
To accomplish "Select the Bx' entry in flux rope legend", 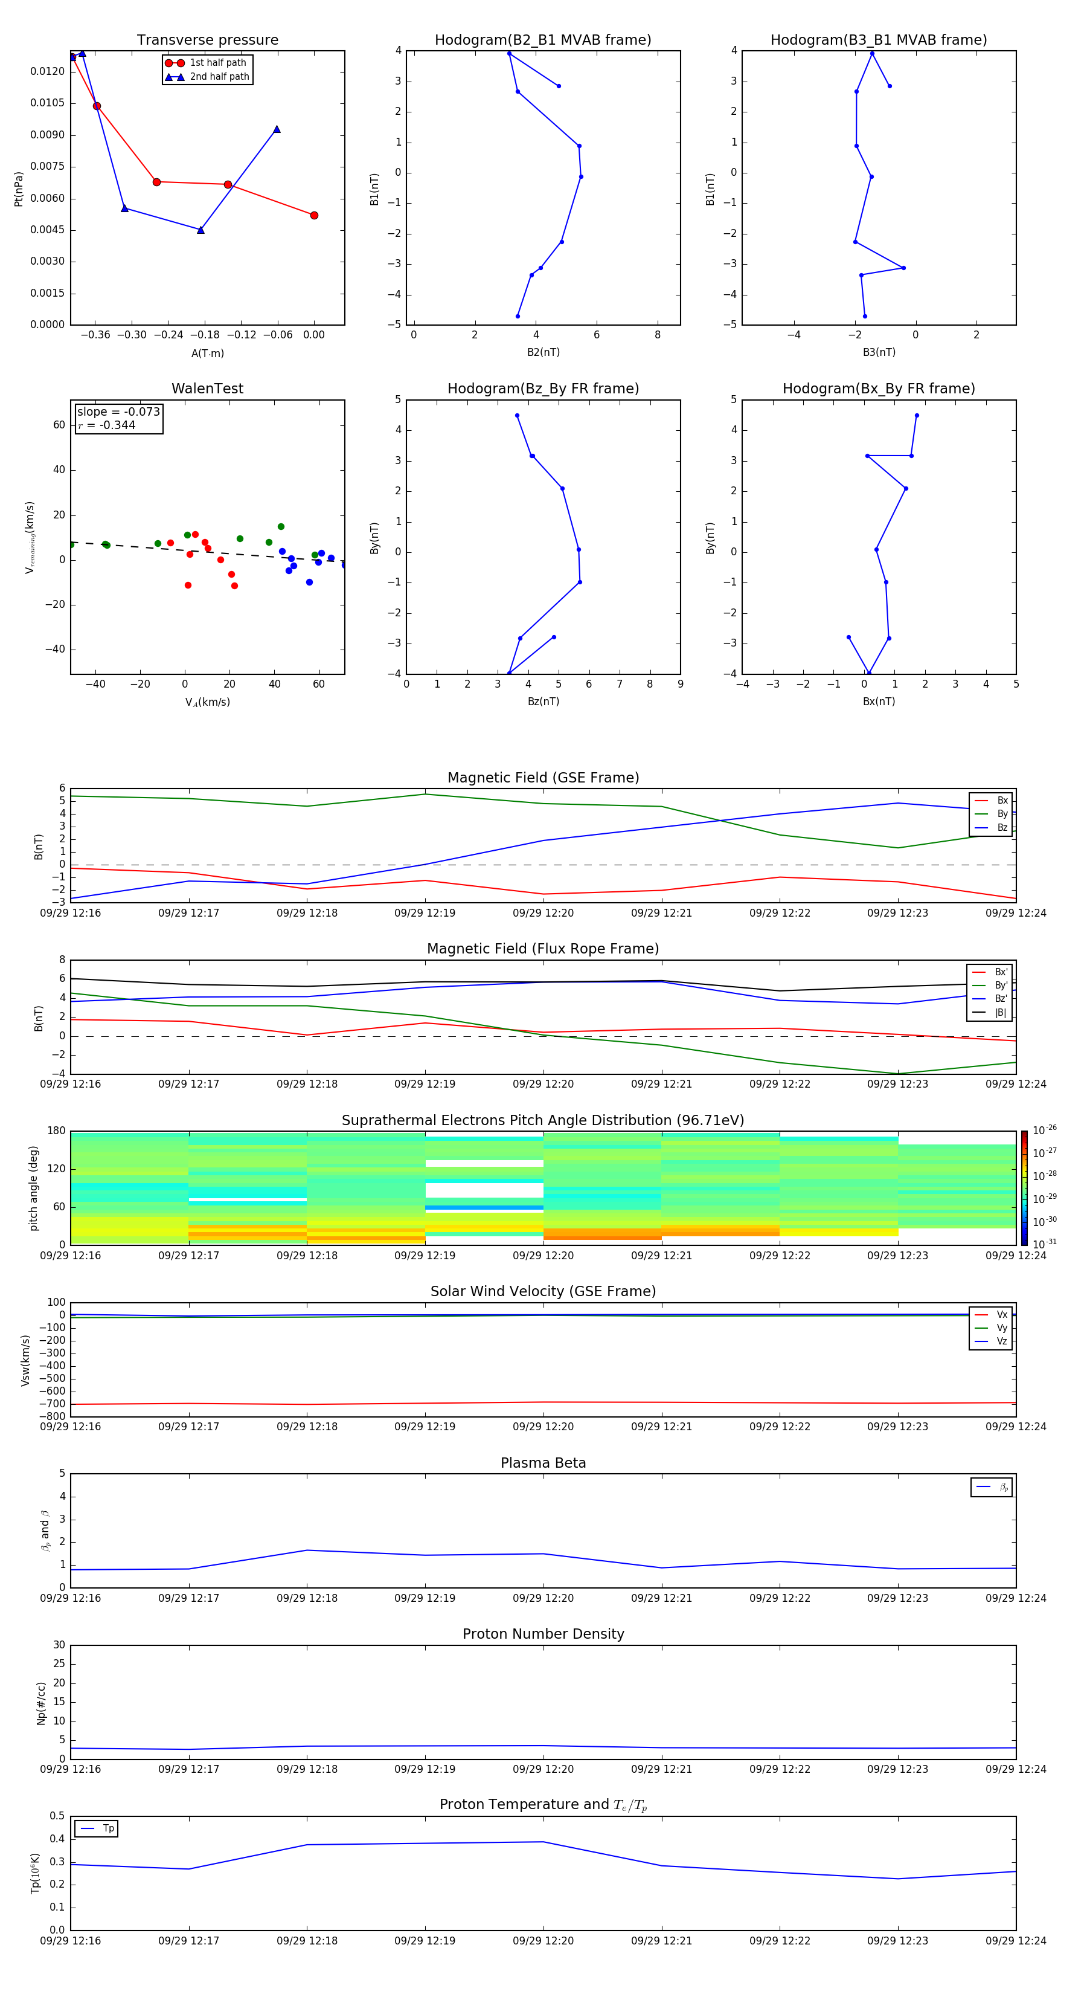I will tap(990, 972).
